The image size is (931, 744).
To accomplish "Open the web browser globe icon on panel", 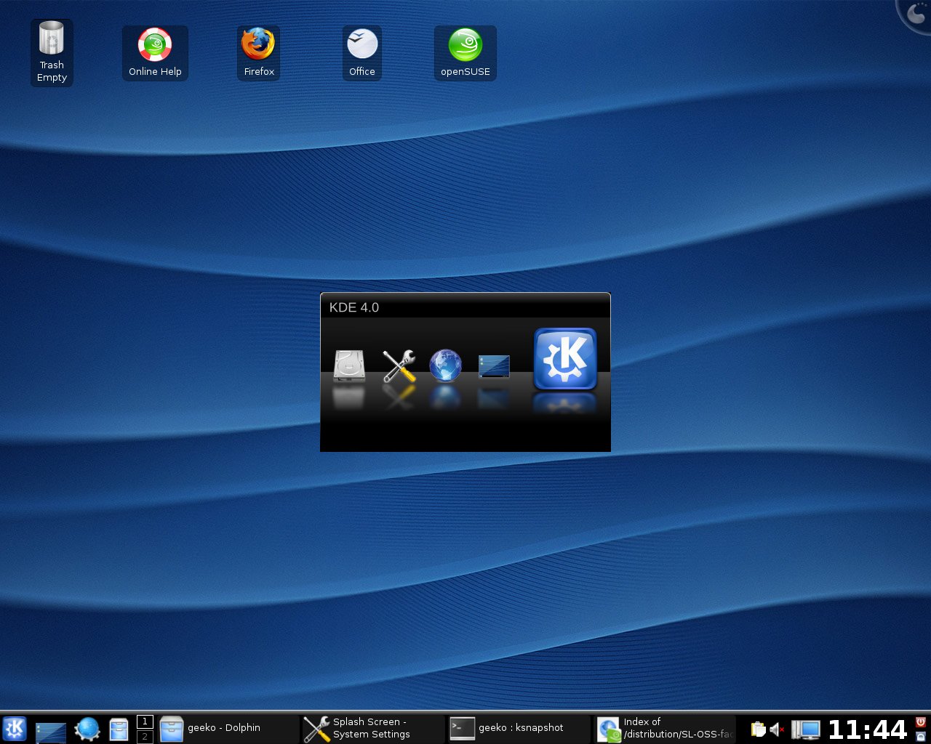I will click(x=87, y=728).
